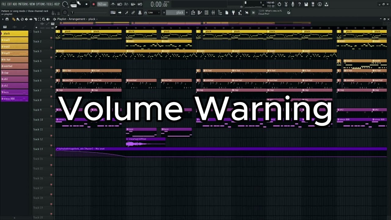Open content download tray icon
The image size is (391, 220).
[x=326, y=4]
